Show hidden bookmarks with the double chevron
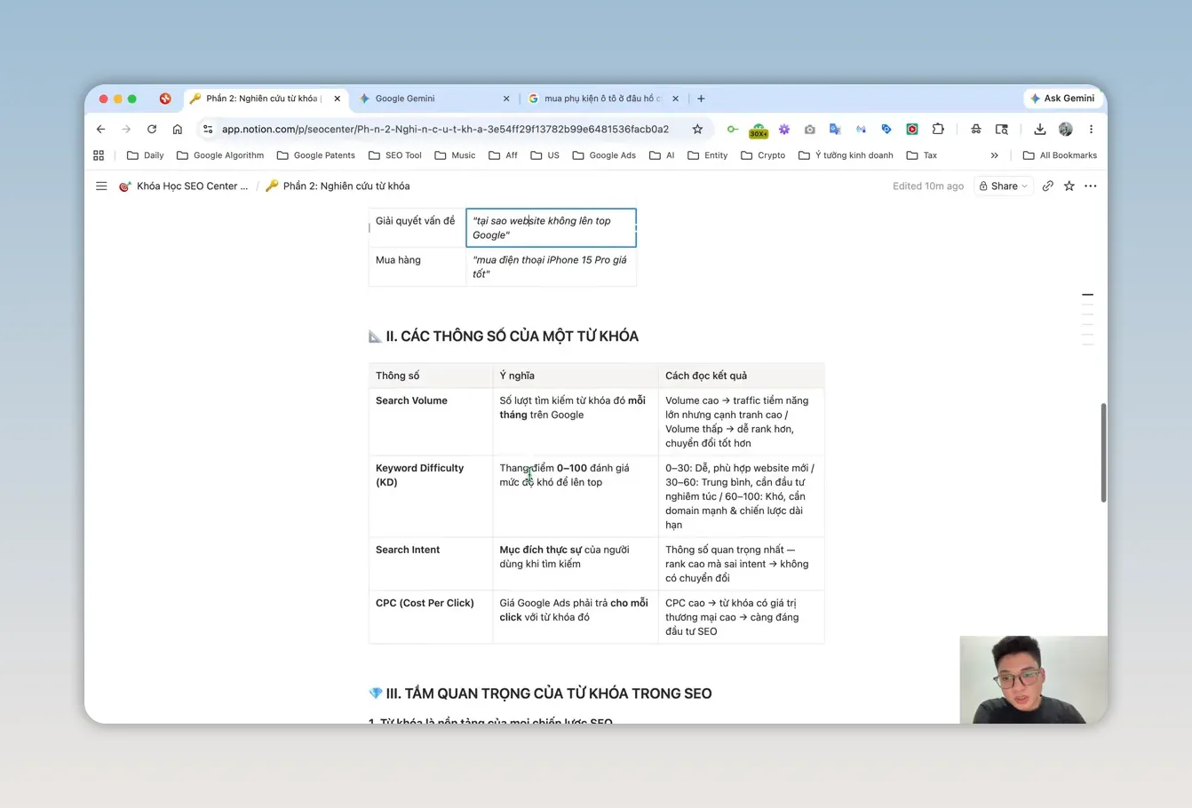Viewport: 1192px width, 808px height. [x=994, y=155]
